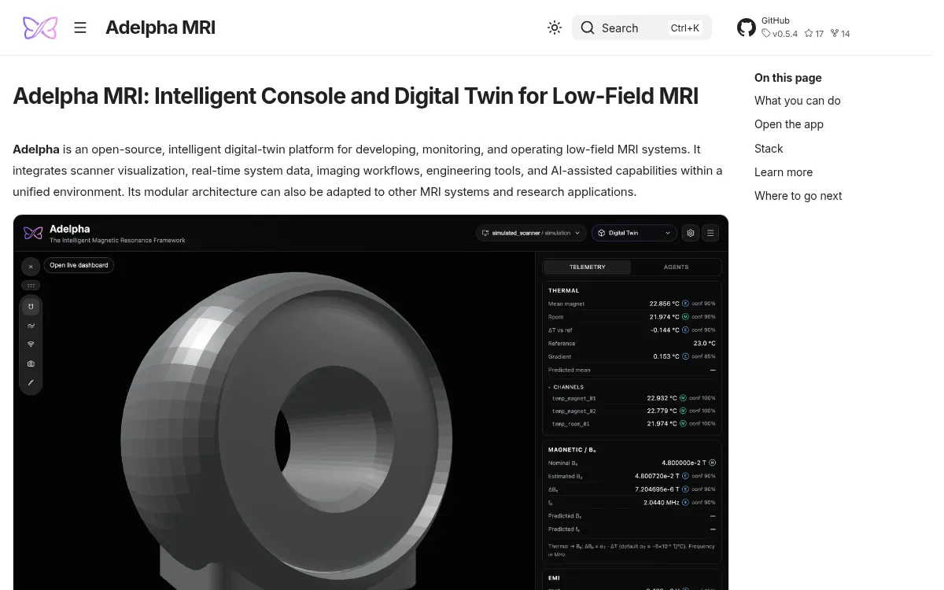Jump to the 'Learn more' section

[784, 172]
